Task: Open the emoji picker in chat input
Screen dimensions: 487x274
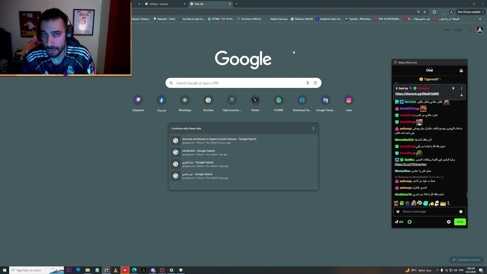Action: point(461,212)
